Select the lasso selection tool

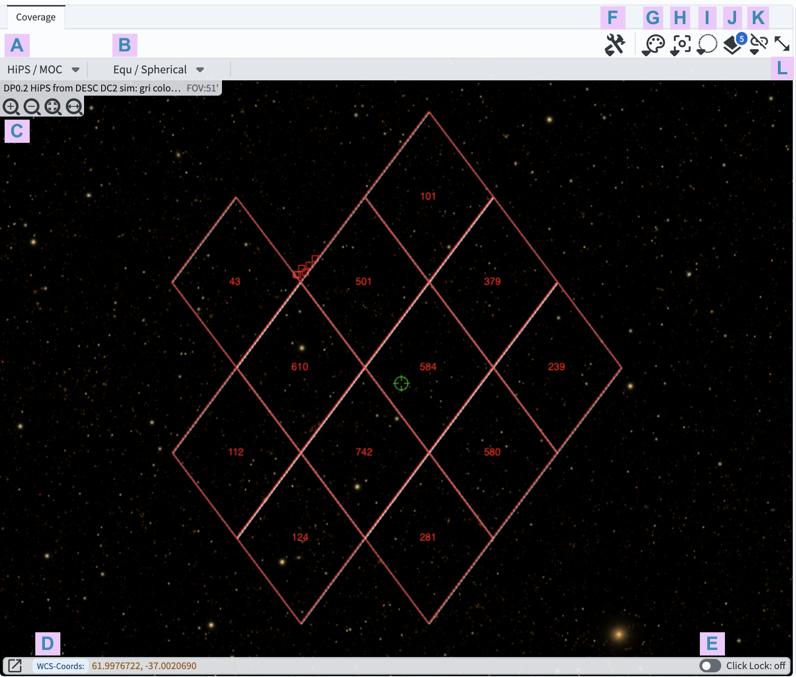point(707,45)
